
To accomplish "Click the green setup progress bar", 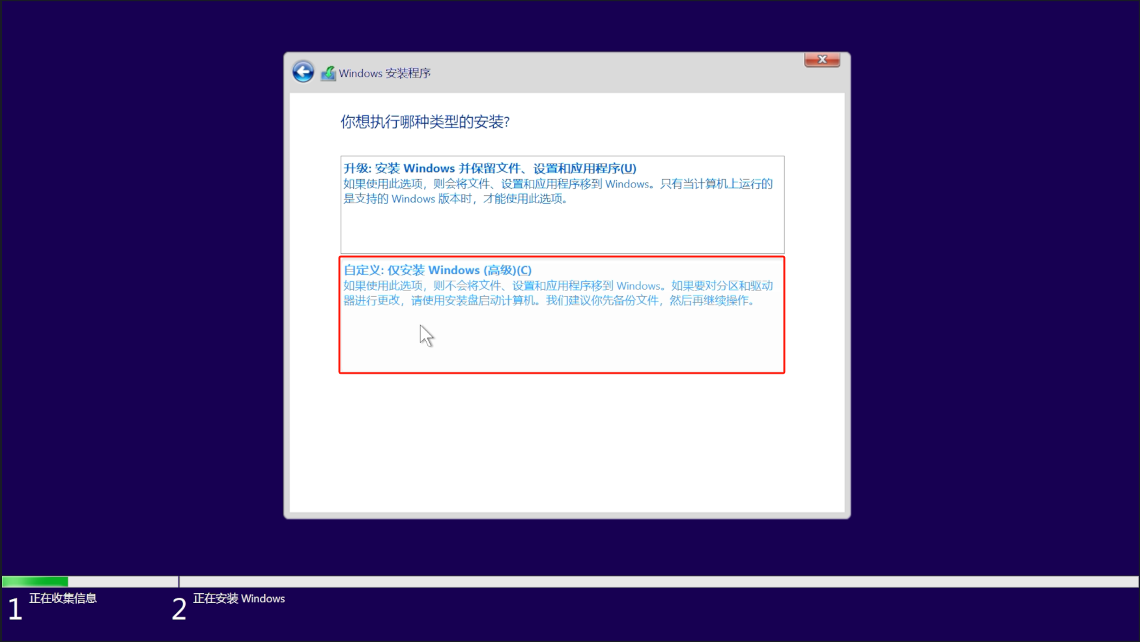I will tap(35, 581).
